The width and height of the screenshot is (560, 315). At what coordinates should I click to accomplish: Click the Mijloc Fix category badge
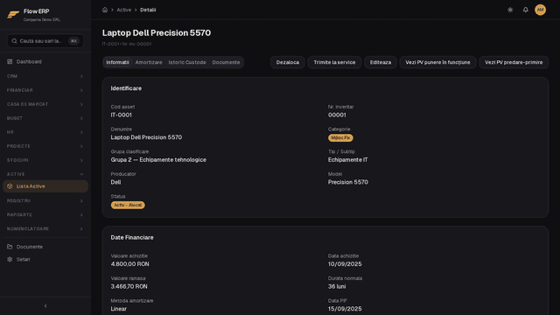click(340, 138)
